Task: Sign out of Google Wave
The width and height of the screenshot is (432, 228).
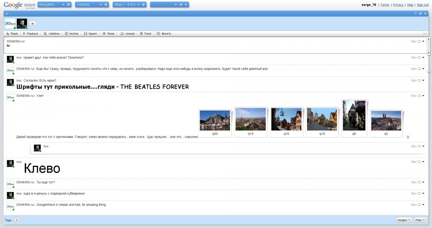Action: [423, 5]
